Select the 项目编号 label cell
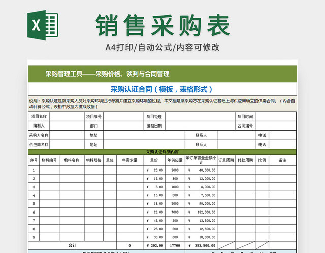The image size is (325, 253). [93, 116]
